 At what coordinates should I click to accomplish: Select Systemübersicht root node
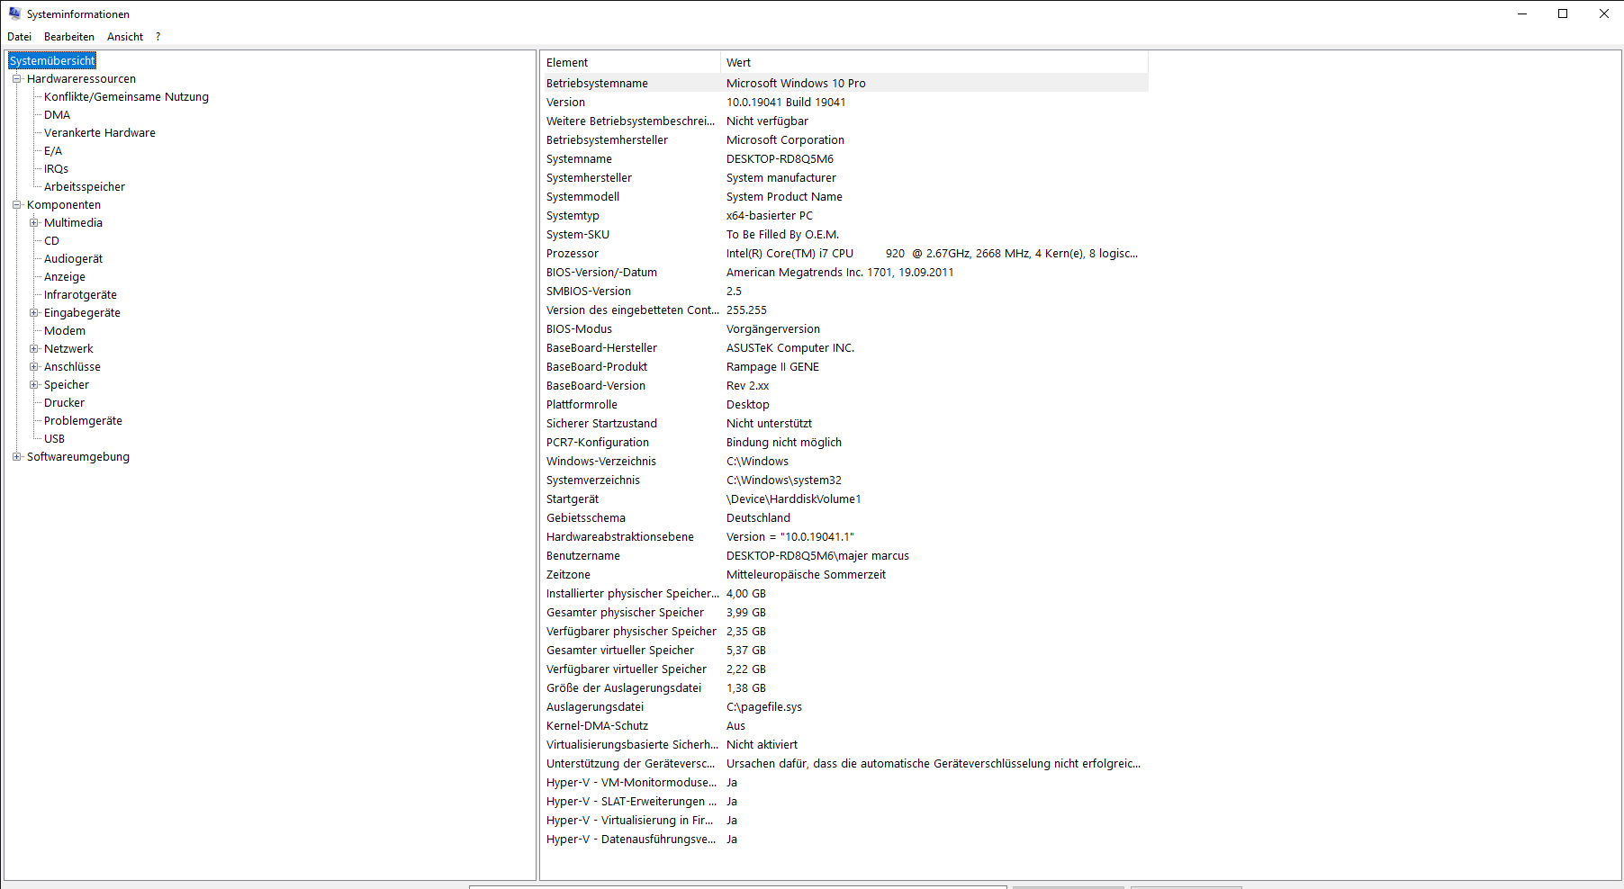click(52, 60)
